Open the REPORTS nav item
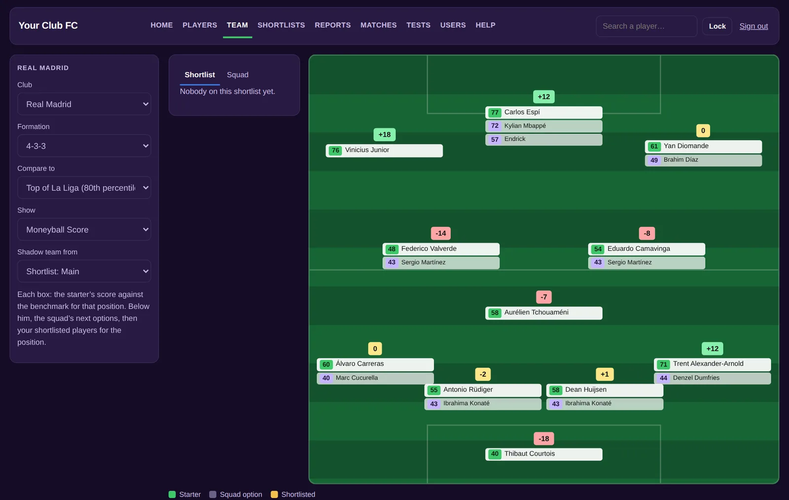 pos(333,25)
